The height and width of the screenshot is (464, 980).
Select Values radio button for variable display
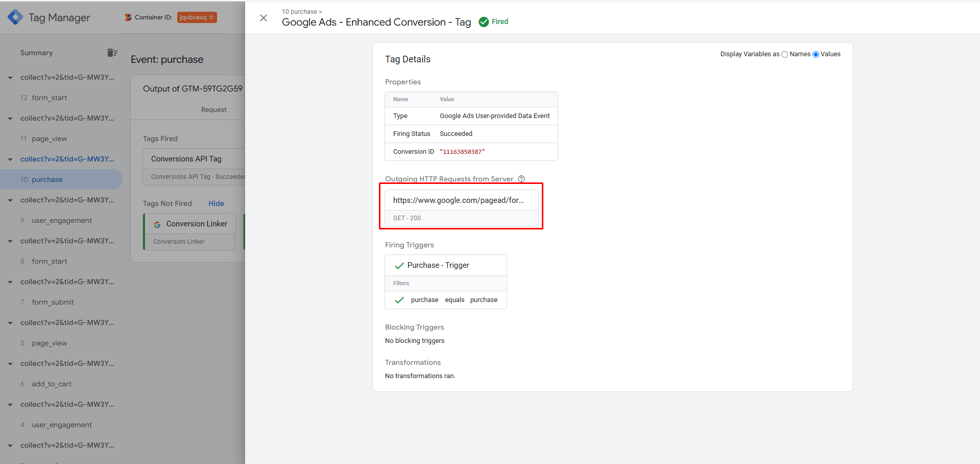click(816, 55)
